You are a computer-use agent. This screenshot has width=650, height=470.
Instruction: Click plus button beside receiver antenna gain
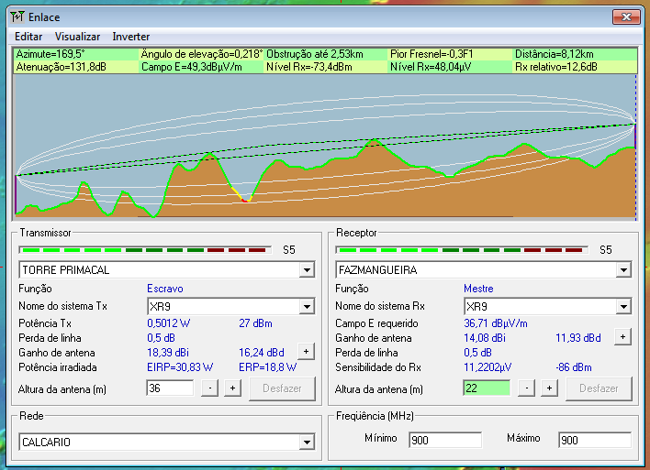click(622, 337)
